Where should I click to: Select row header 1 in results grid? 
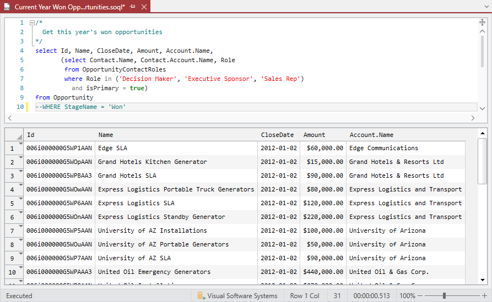[14, 148]
